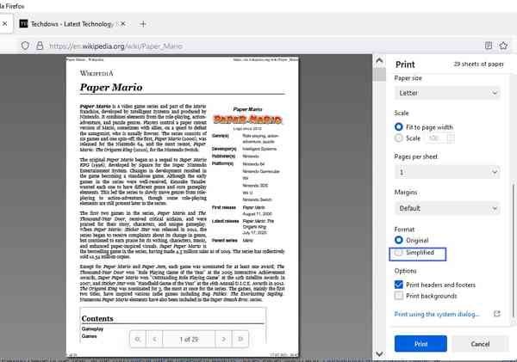Click the Techdows tab favicon

click(x=24, y=24)
